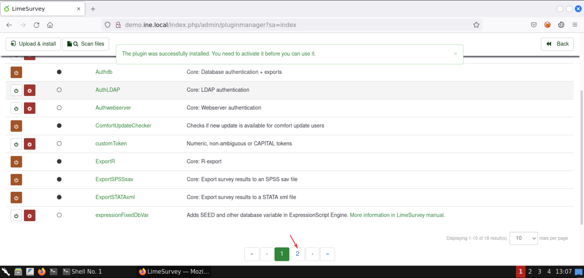Dismiss the plugin installed notification
Viewport: 584px width, 278px height.
[x=455, y=54]
